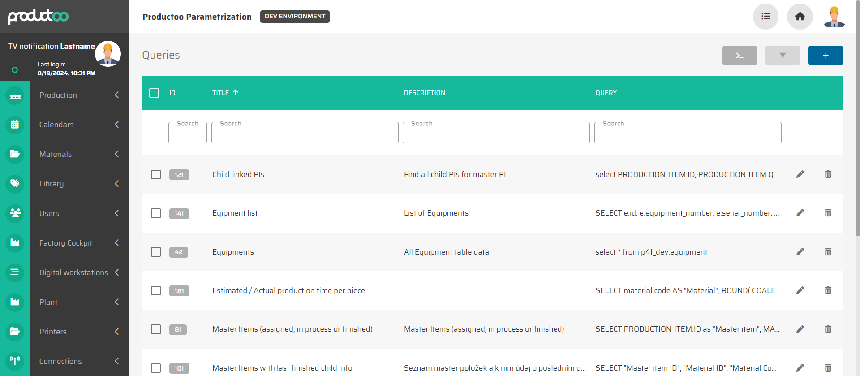Delete the Equipments query row
The height and width of the screenshot is (376, 860).
828,252
